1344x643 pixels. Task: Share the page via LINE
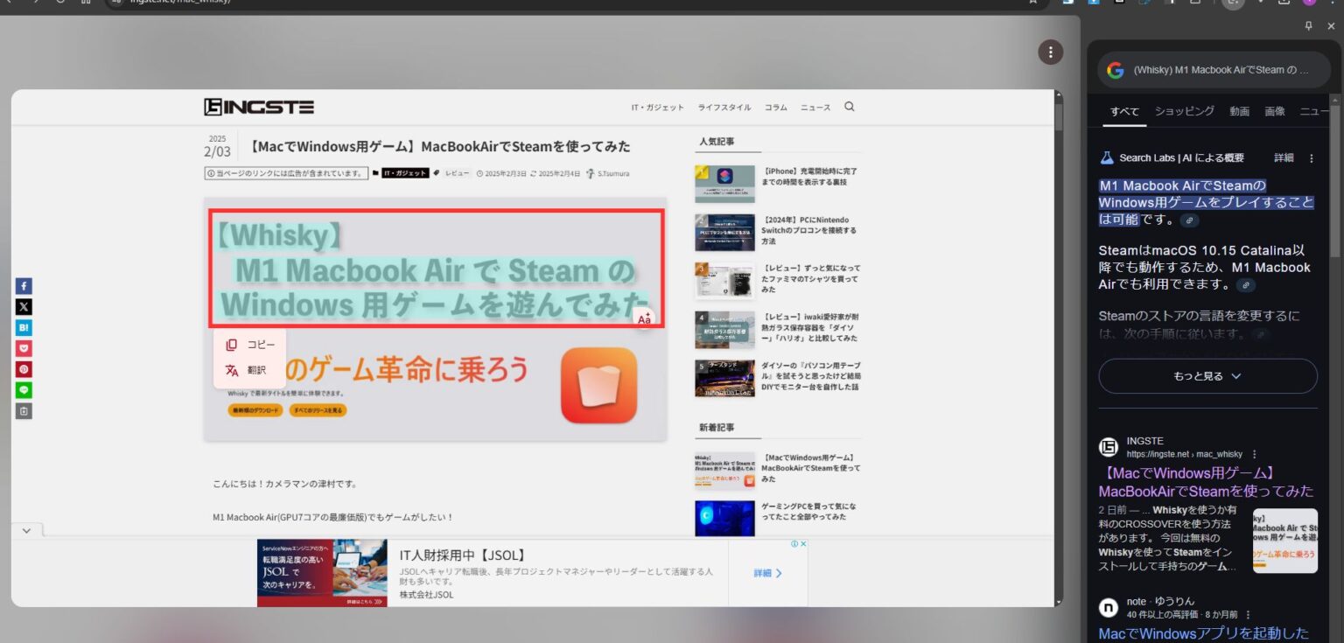click(x=24, y=390)
